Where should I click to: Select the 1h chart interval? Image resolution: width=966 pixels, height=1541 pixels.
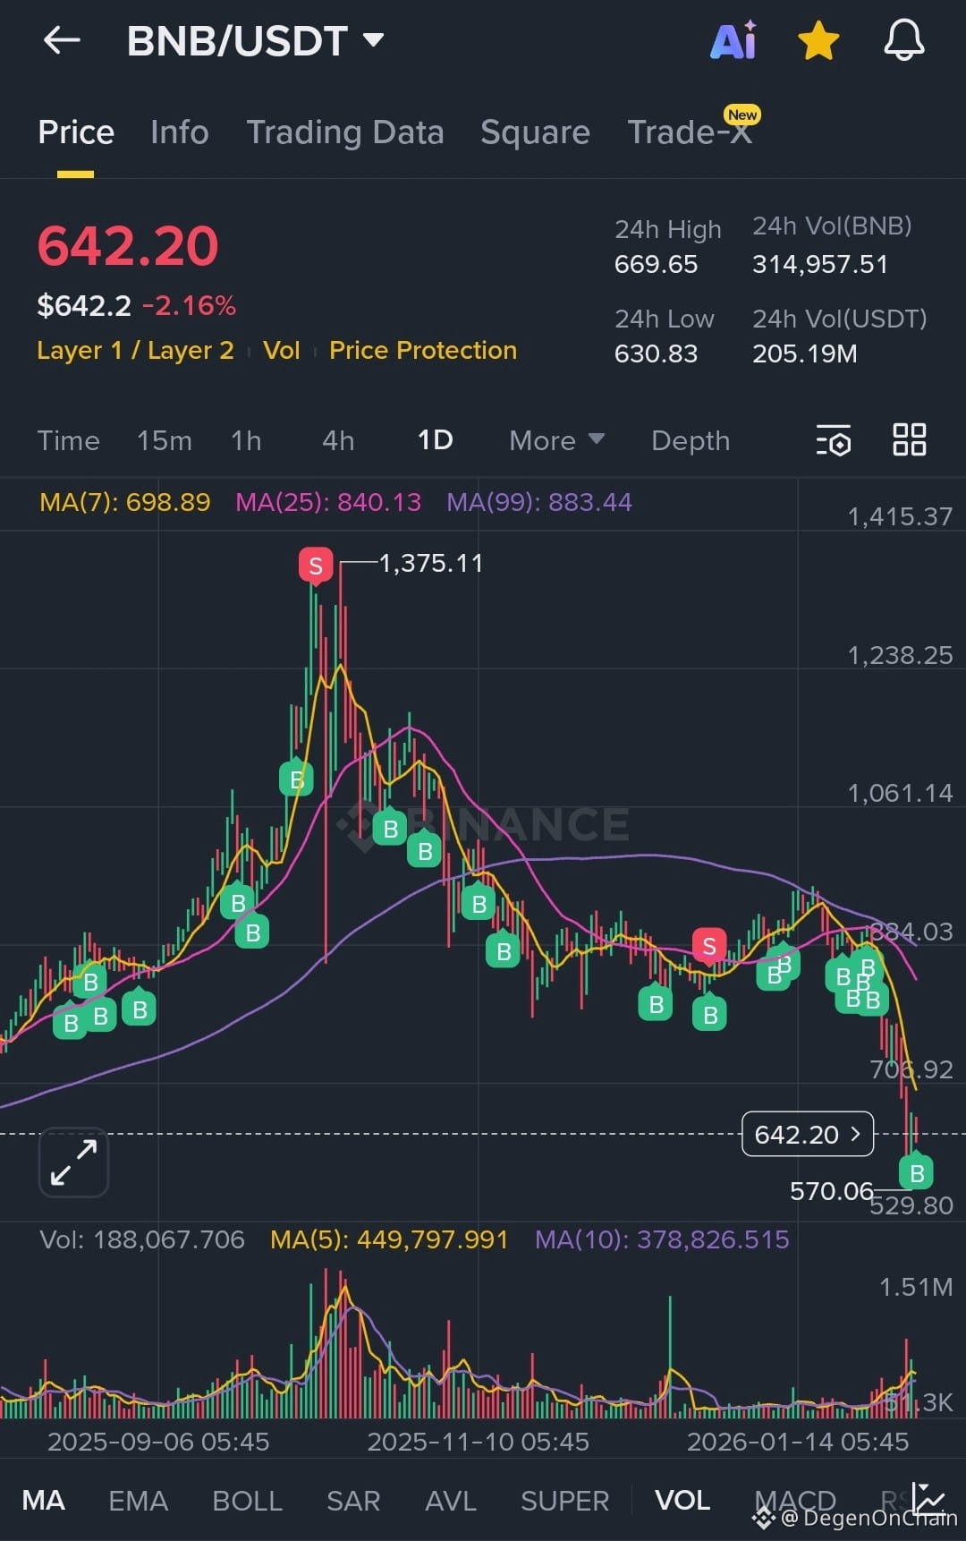(246, 441)
